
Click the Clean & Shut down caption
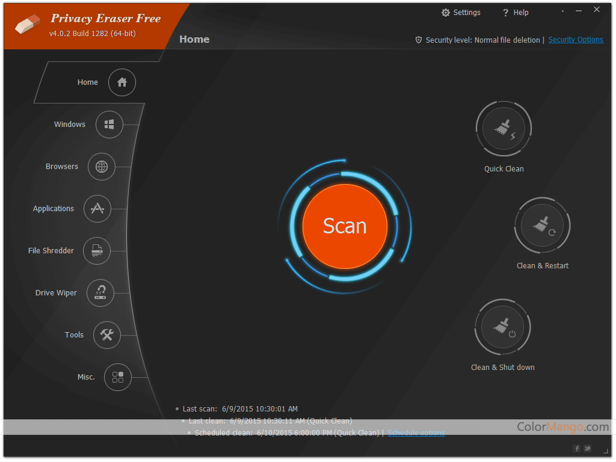503,368
